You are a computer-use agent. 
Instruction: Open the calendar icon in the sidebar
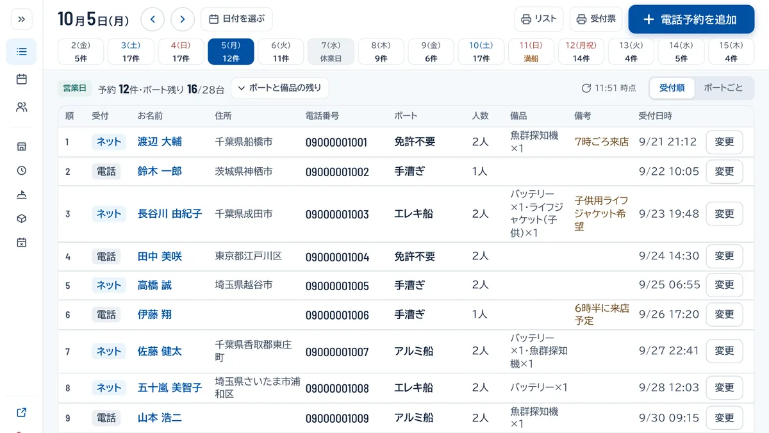21,79
